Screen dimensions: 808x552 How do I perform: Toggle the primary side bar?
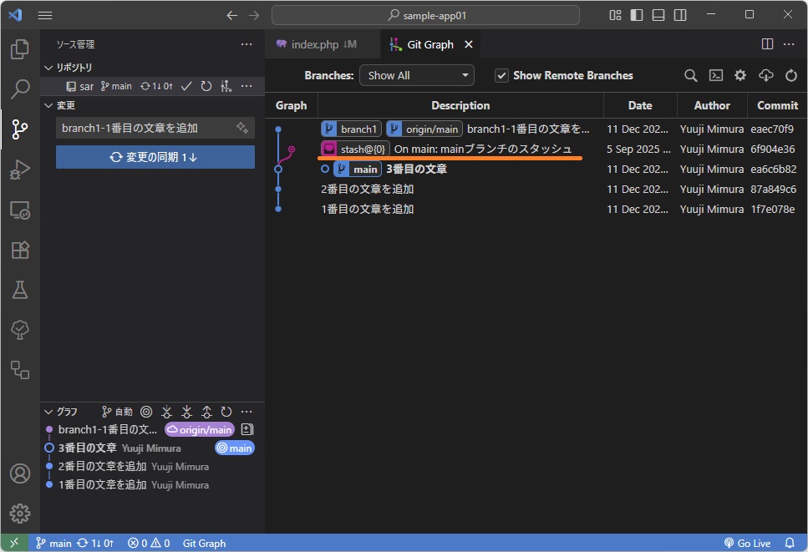[x=637, y=15]
